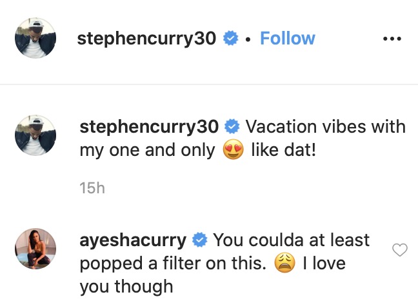This screenshot has height=308, width=418.
Task: Click the "You coulda at least" comment text
Action: 291,241
